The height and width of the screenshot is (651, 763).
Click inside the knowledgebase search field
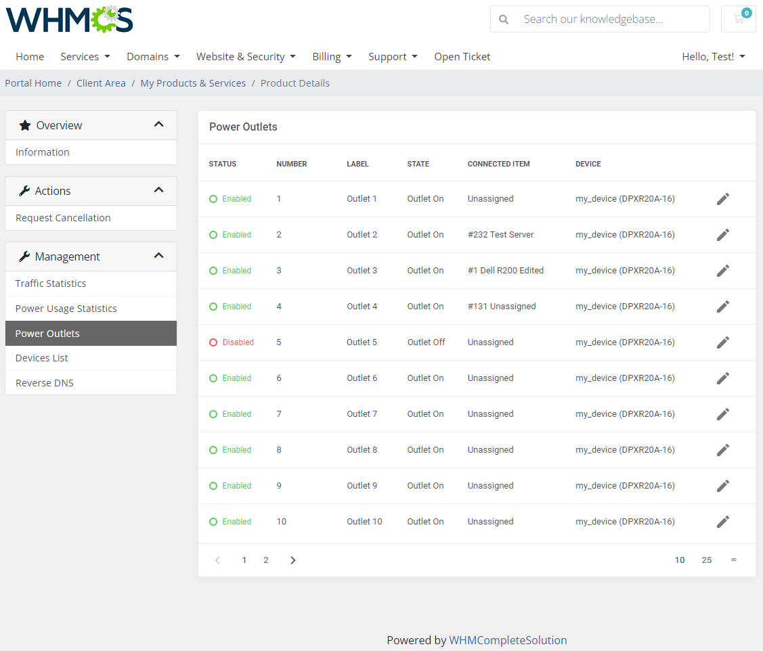coord(603,18)
